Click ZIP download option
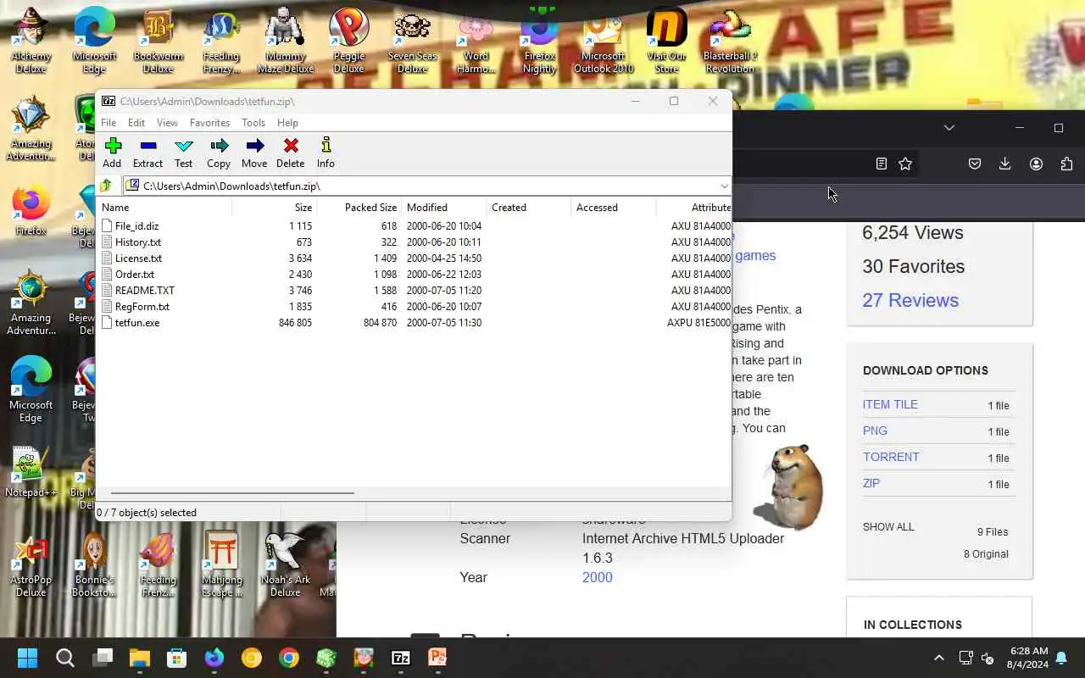The height and width of the screenshot is (678, 1085). (x=871, y=483)
